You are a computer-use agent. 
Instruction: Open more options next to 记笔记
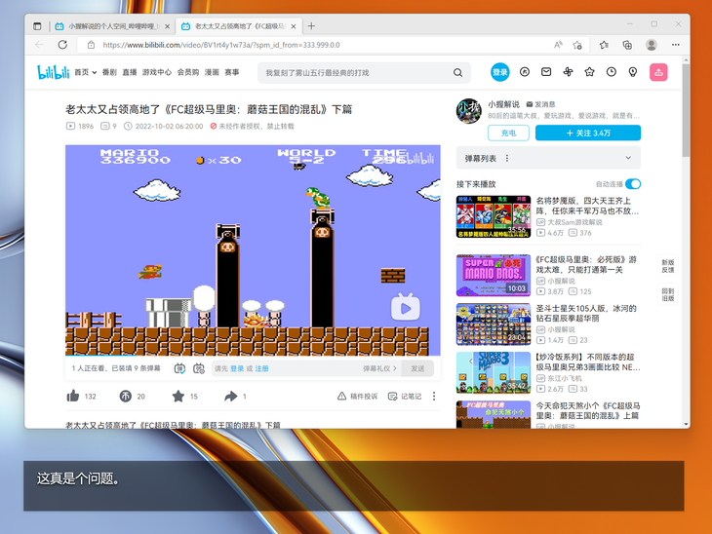coord(434,396)
